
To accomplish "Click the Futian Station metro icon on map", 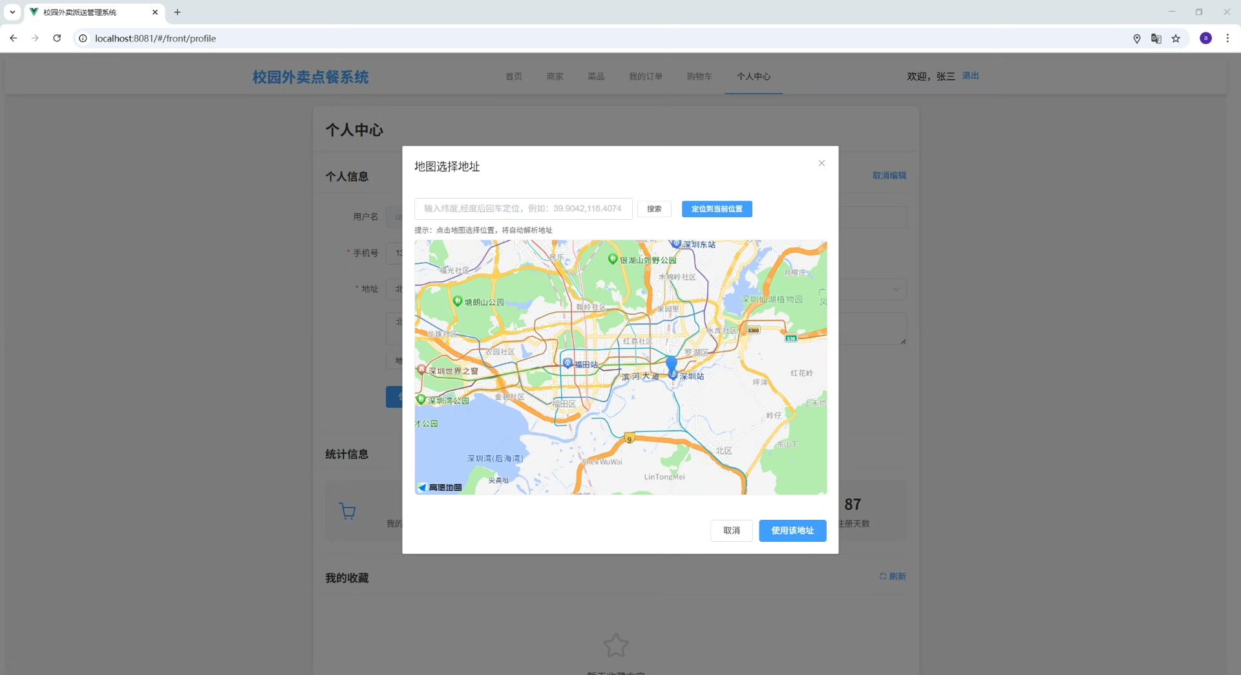I will pos(567,363).
